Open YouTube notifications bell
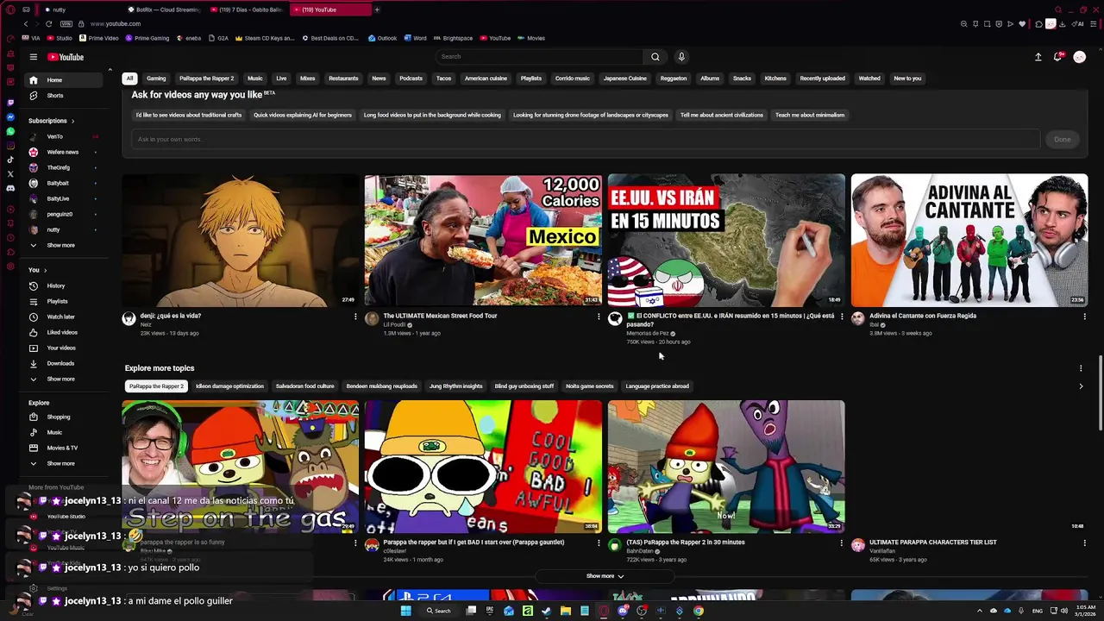The image size is (1104, 621). 1057,57
